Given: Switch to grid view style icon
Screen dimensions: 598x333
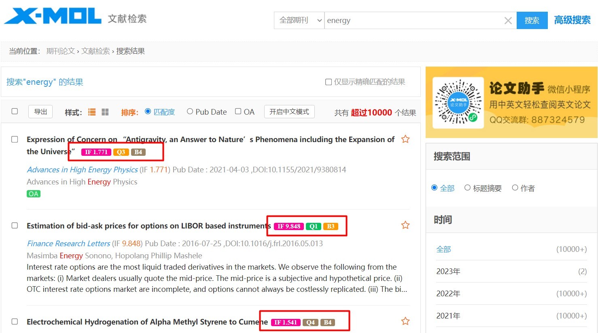Looking at the screenshot, I should click(x=105, y=112).
